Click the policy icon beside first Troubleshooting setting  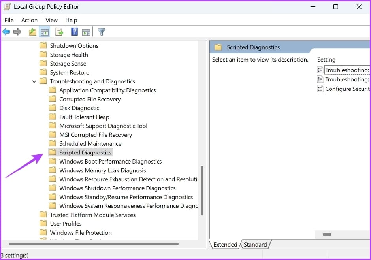coord(320,70)
